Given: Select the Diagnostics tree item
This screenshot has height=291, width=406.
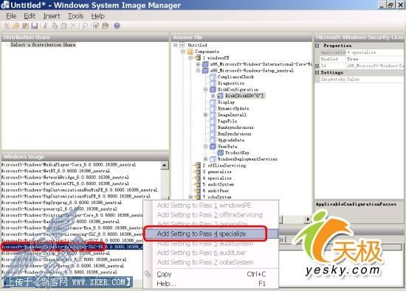Looking at the screenshot, I should coord(231,83).
